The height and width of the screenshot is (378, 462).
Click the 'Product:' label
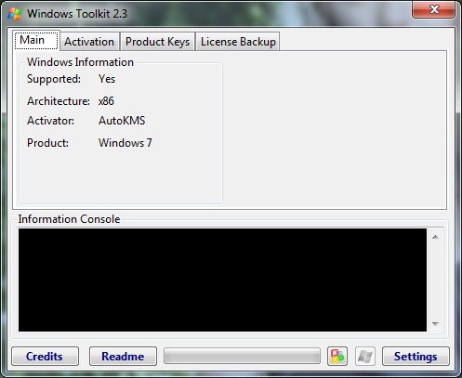[x=47, y=143]
